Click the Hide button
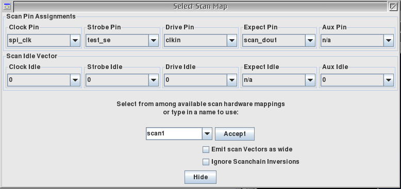 click(x=201, y=177)
